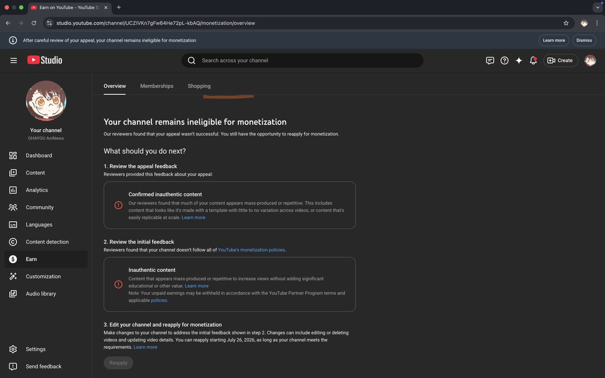Open Analytics in the sidebar
Image resolution: width=605 pixels, height=378 pixels.
tap(46, 190)
